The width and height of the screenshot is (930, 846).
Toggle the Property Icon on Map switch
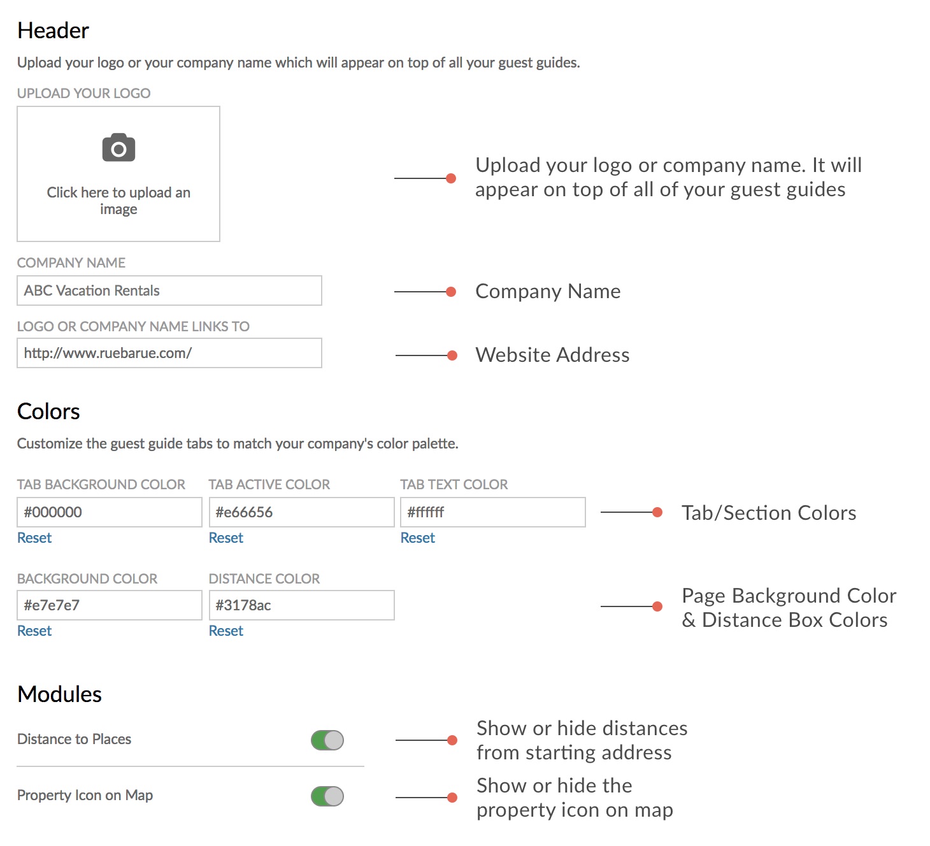[327, 796]
